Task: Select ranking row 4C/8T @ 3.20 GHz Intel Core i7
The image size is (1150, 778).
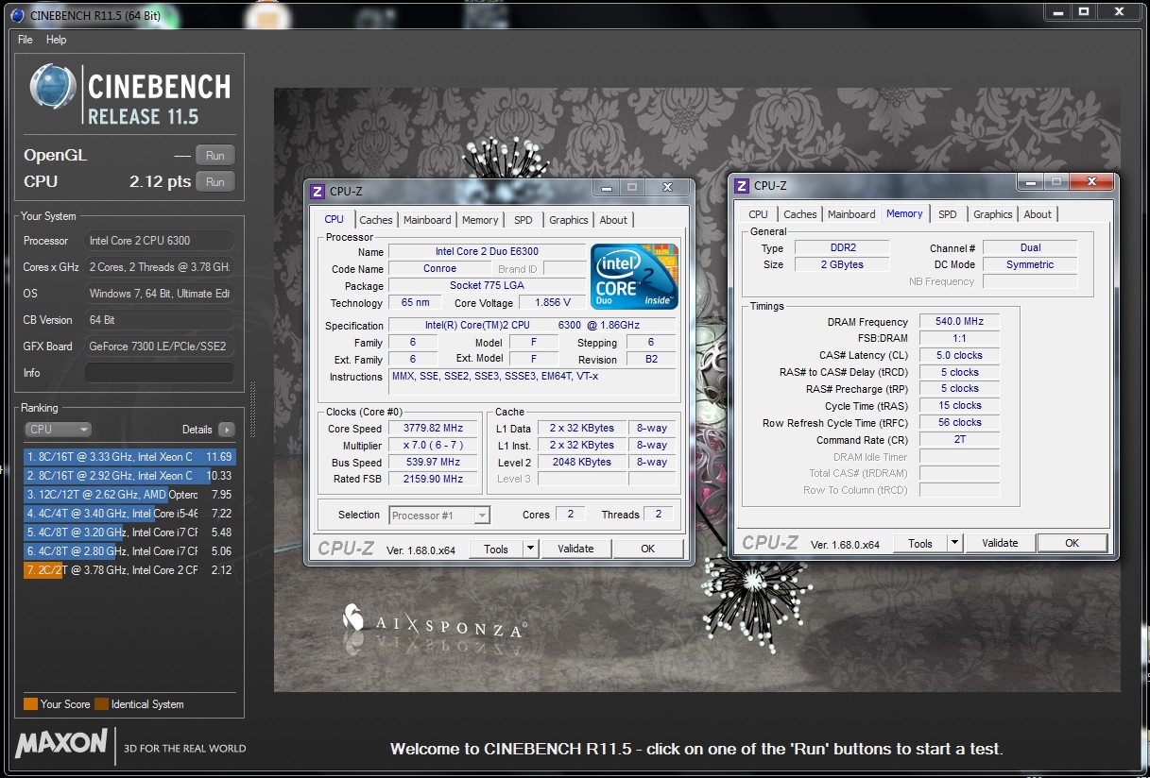Action: coord(129,533)
